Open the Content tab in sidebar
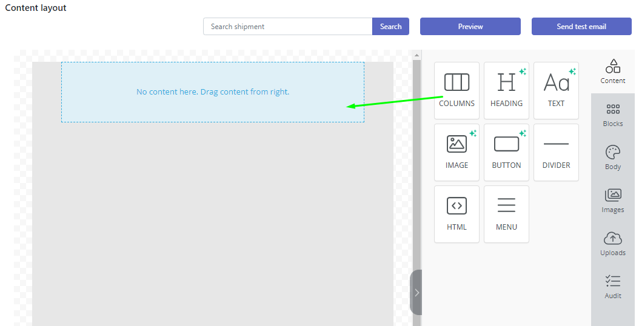Viewport: 639px width, 326px height. [613, 72]
